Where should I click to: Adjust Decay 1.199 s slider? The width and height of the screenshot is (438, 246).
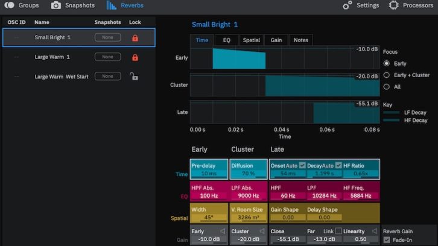click(325, 174)
